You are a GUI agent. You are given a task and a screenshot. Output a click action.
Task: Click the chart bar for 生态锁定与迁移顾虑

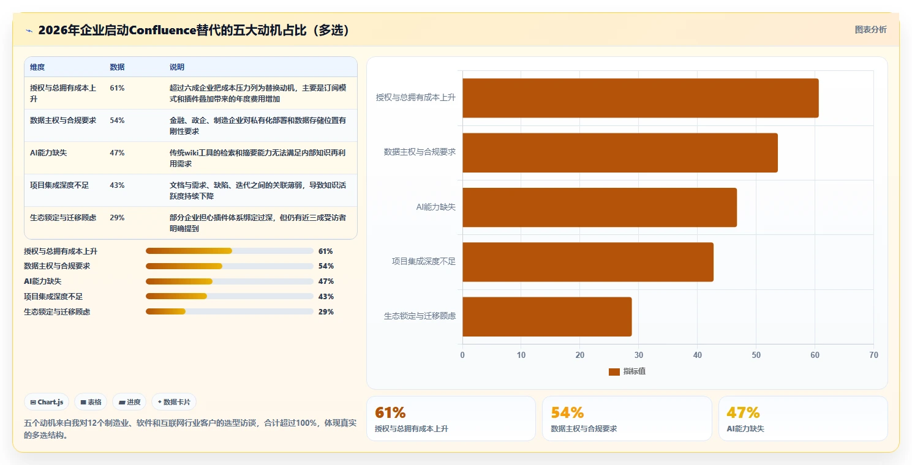click(547, 316)
